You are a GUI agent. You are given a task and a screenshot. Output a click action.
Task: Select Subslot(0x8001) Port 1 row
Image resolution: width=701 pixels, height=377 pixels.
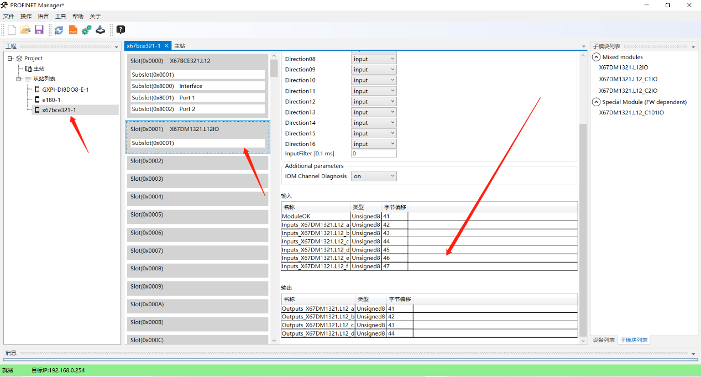[x=197, y=98]
